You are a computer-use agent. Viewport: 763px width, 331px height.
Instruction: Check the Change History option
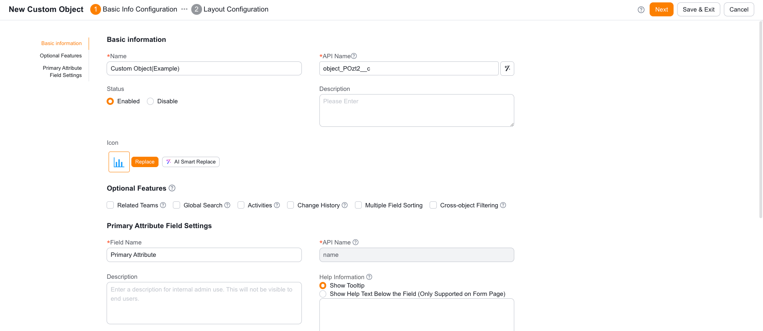[x=290, y=205]
